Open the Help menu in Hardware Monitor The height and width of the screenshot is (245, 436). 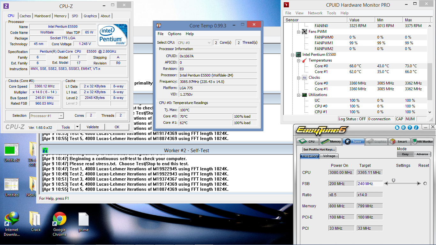(x=344, y=13)
